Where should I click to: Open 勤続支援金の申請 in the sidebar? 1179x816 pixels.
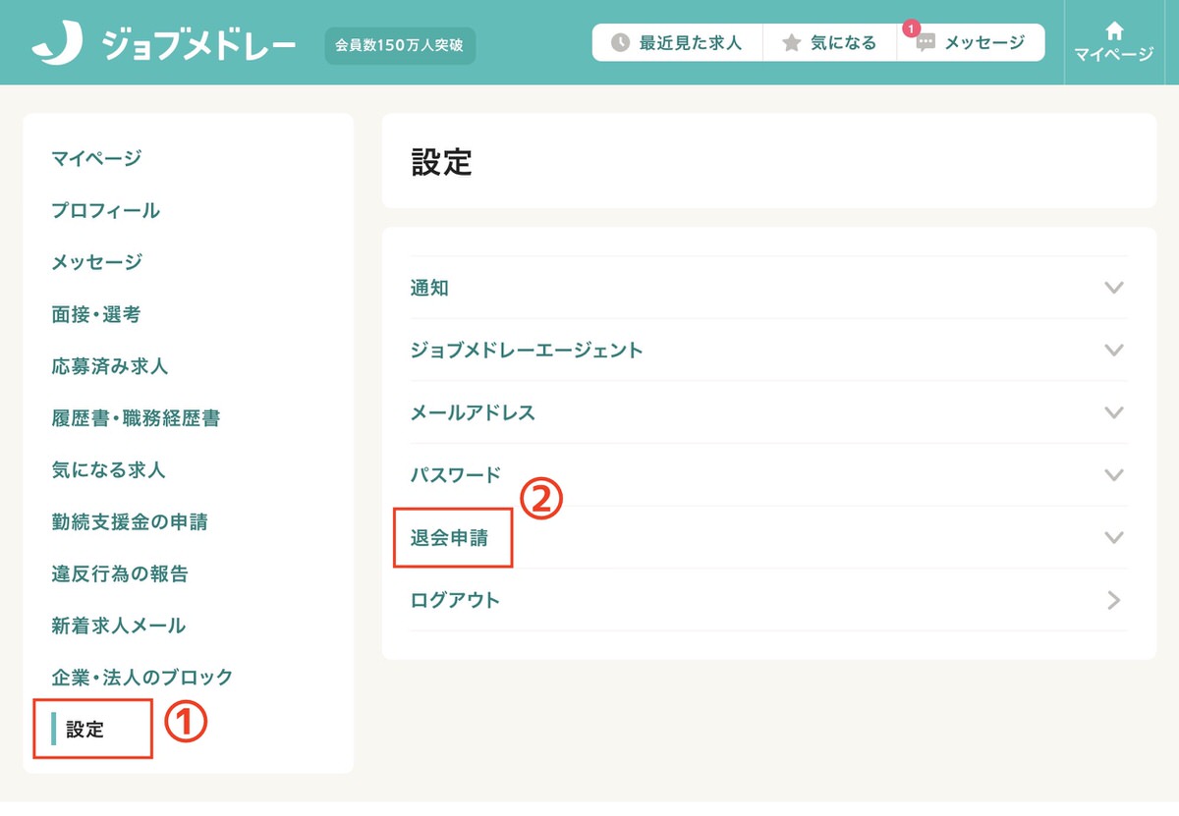tap(130, 522)
